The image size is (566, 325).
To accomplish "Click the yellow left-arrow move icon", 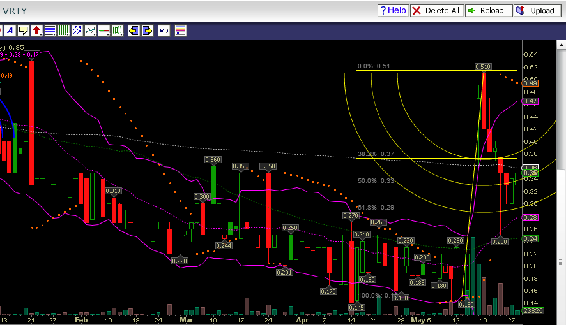I will (134, 31).
